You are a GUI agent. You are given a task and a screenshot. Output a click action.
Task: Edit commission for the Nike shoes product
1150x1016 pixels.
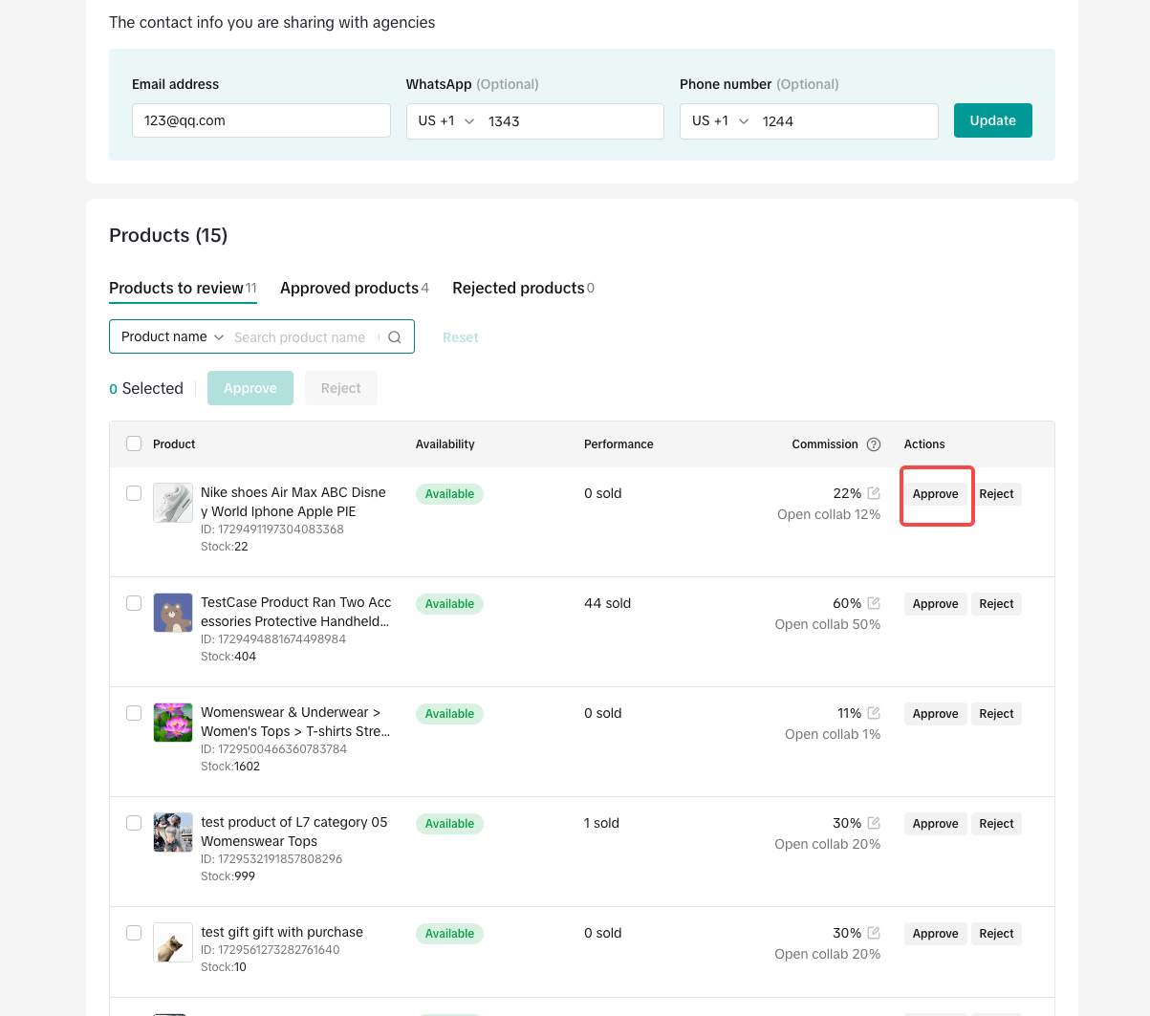coord(874,493)
